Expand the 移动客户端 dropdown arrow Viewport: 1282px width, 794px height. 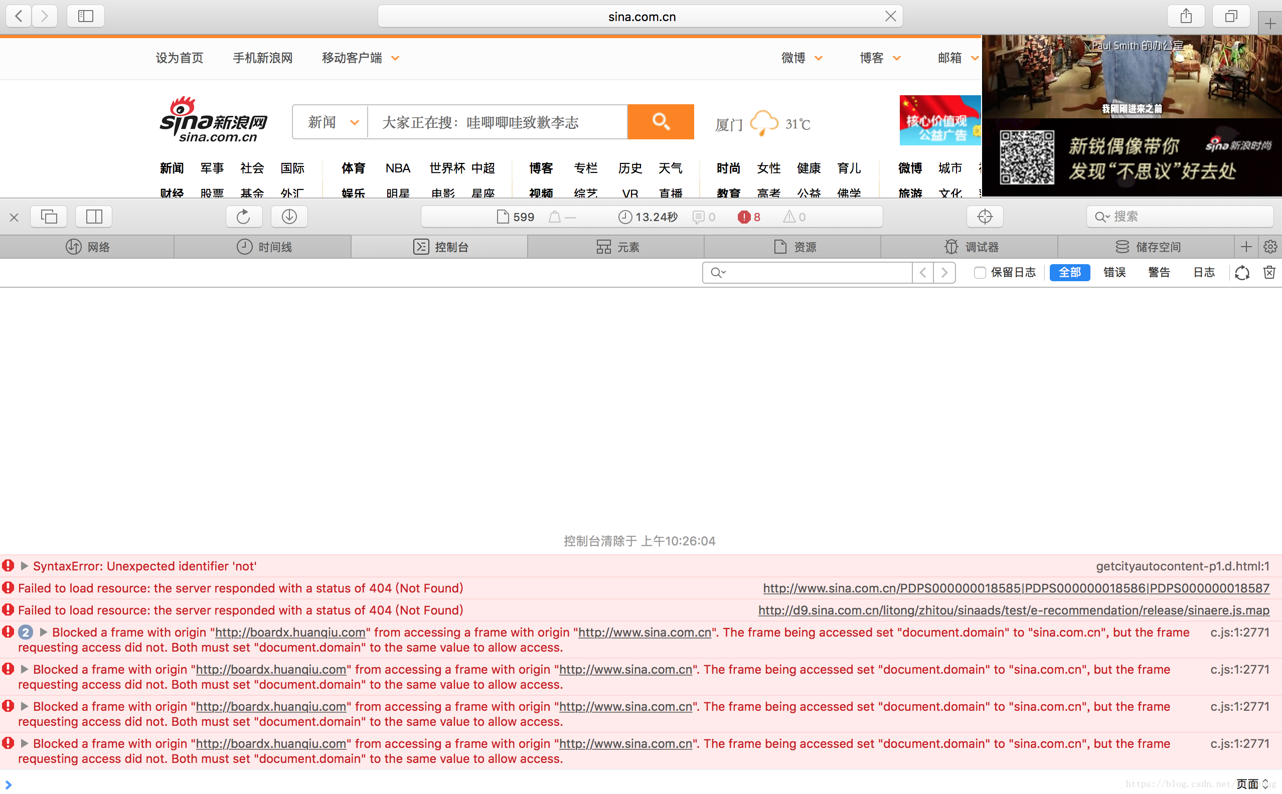[x=395, y=58]
